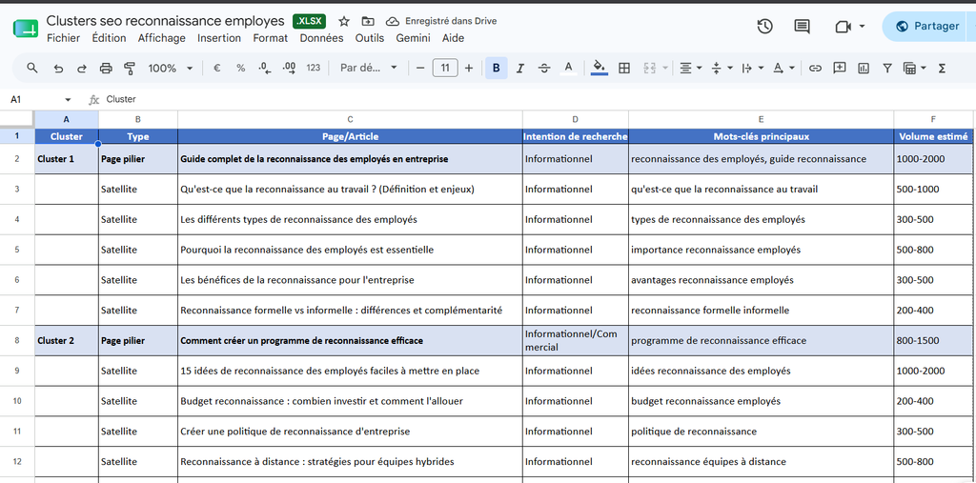
Task: Insert comment icon in toolbar
Action: [839, 68]
